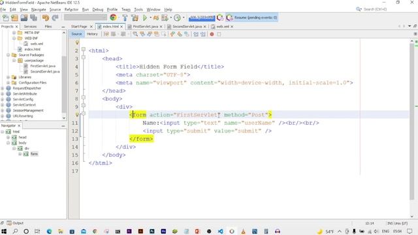
Task: Select SecondServlet.java in Projects tree
Action: point(45,71)
